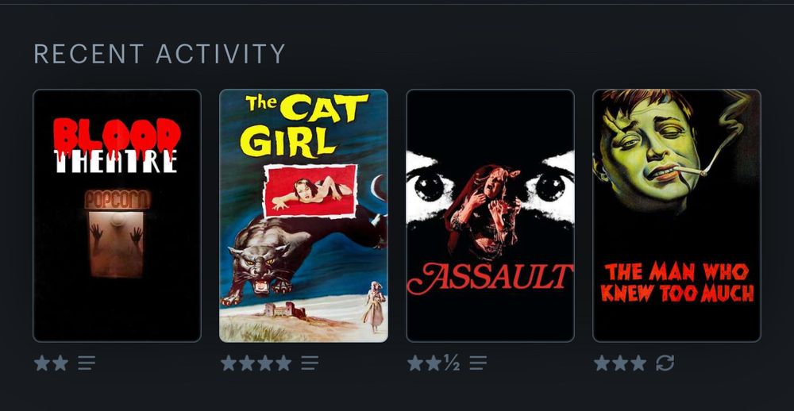Open The Man Who Knew Too Much poster
794x411 pixels.
tap(676, 216)
